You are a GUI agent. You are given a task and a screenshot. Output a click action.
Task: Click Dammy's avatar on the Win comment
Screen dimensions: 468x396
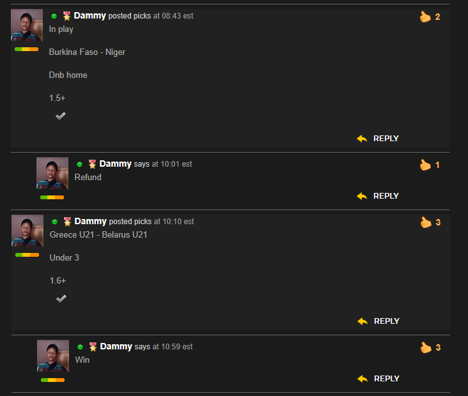[53, 356]
